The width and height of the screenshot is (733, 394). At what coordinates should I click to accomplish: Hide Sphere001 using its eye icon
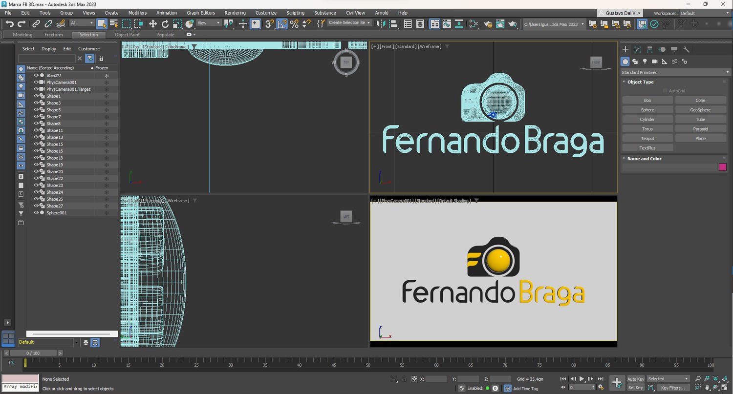click(36, 212)
